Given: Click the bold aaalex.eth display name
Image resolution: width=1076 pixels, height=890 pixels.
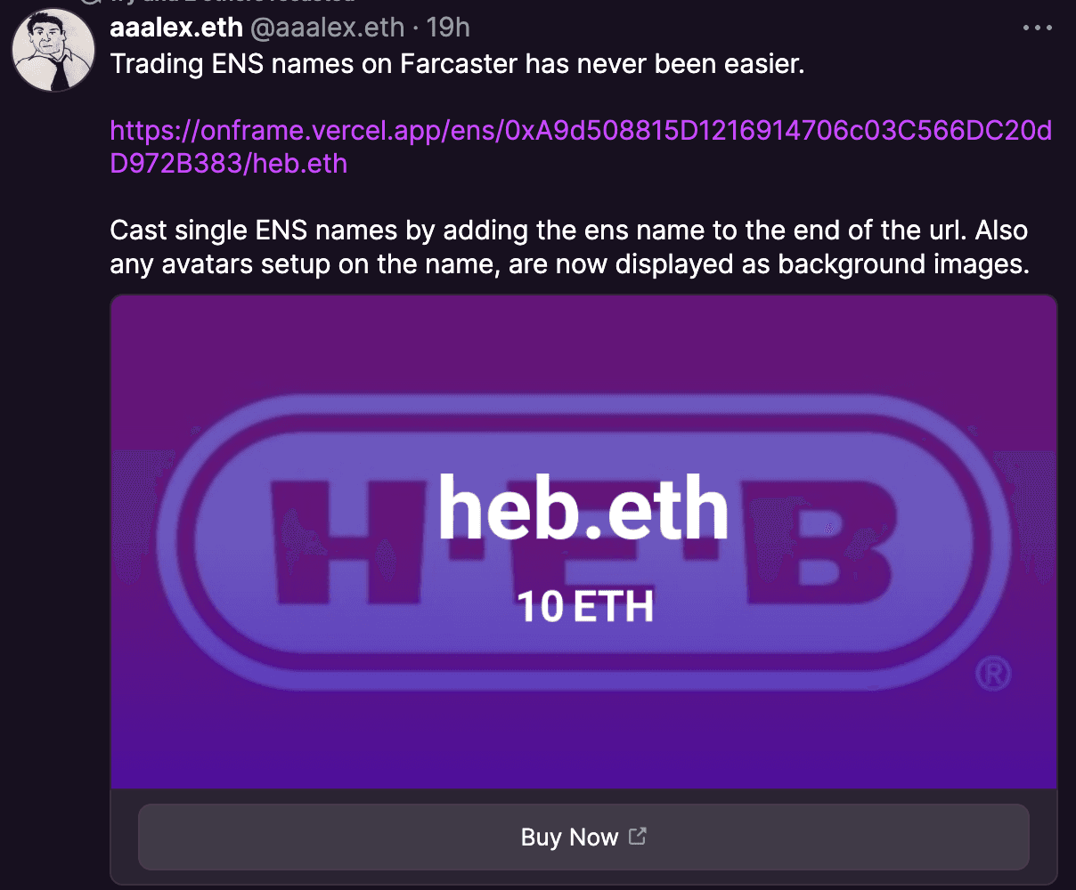Looking at the screenshot, I should click(176, 28).
